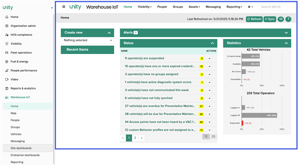Click the round help question mark button
304x165 pixels.
point(288,19)
